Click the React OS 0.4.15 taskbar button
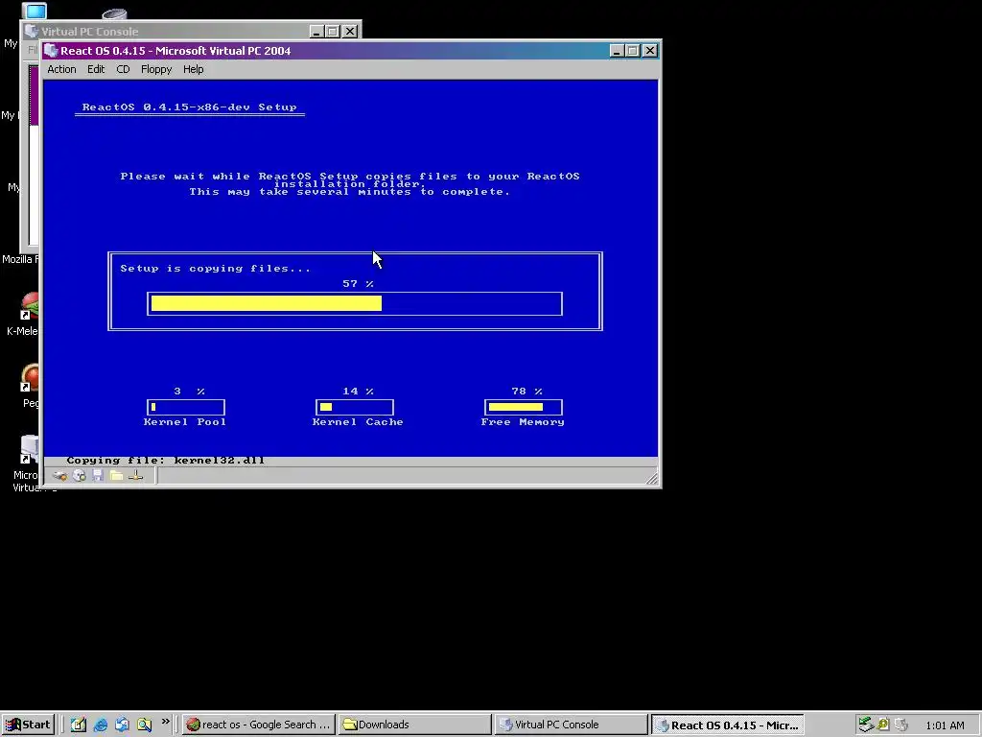This screenshot has height=737, width=982. coord(727,725)
